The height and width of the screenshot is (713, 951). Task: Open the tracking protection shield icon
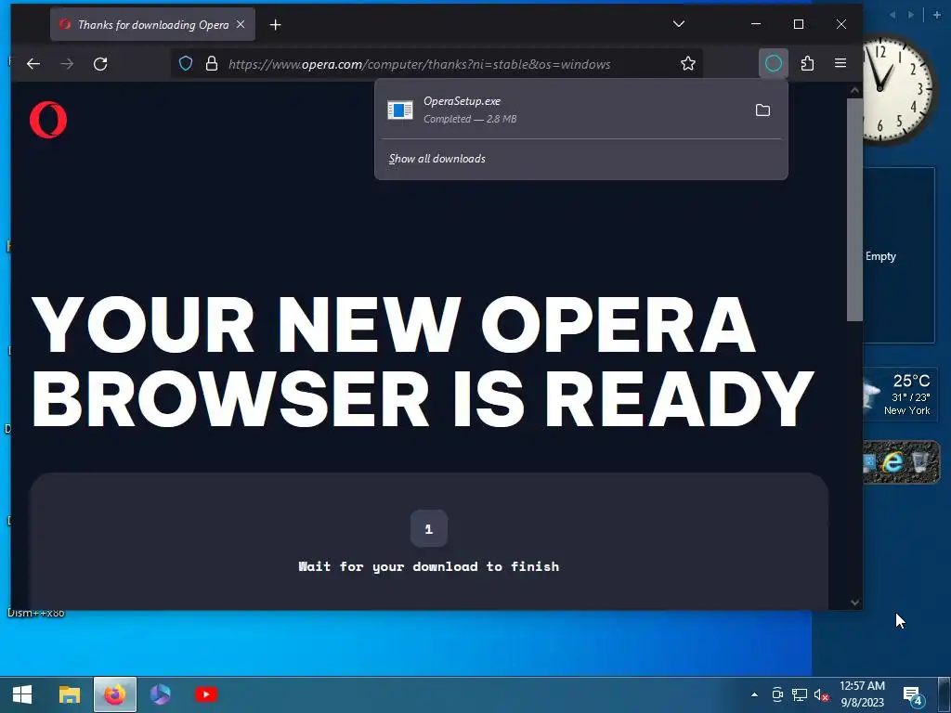pyautogui.click(x=186, y=64)
